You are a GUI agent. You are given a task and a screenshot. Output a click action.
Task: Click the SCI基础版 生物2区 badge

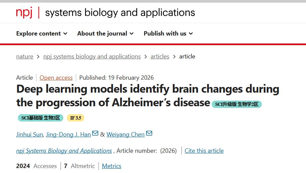point(41,118)
